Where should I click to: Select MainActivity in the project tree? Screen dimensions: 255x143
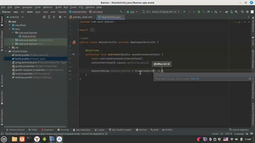29,36
